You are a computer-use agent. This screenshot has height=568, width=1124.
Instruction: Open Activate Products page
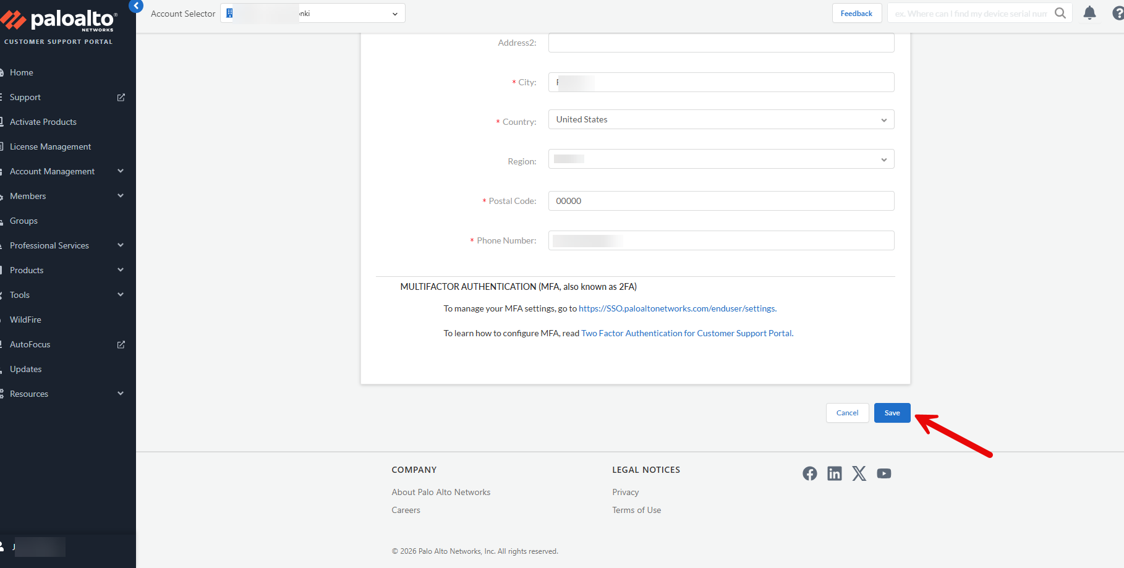(43, 122)
